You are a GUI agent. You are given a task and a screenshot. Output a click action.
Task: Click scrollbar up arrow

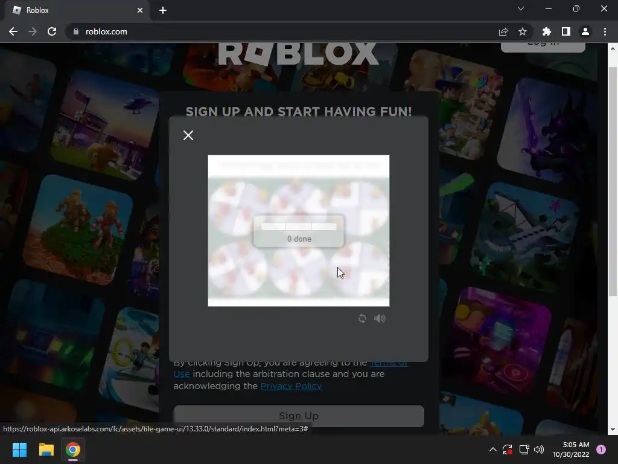613,48
